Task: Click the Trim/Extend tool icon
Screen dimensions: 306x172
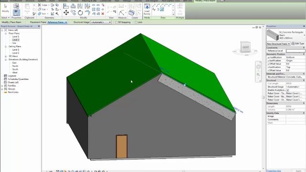Action: pyautogui.click(x=87, y=13)
